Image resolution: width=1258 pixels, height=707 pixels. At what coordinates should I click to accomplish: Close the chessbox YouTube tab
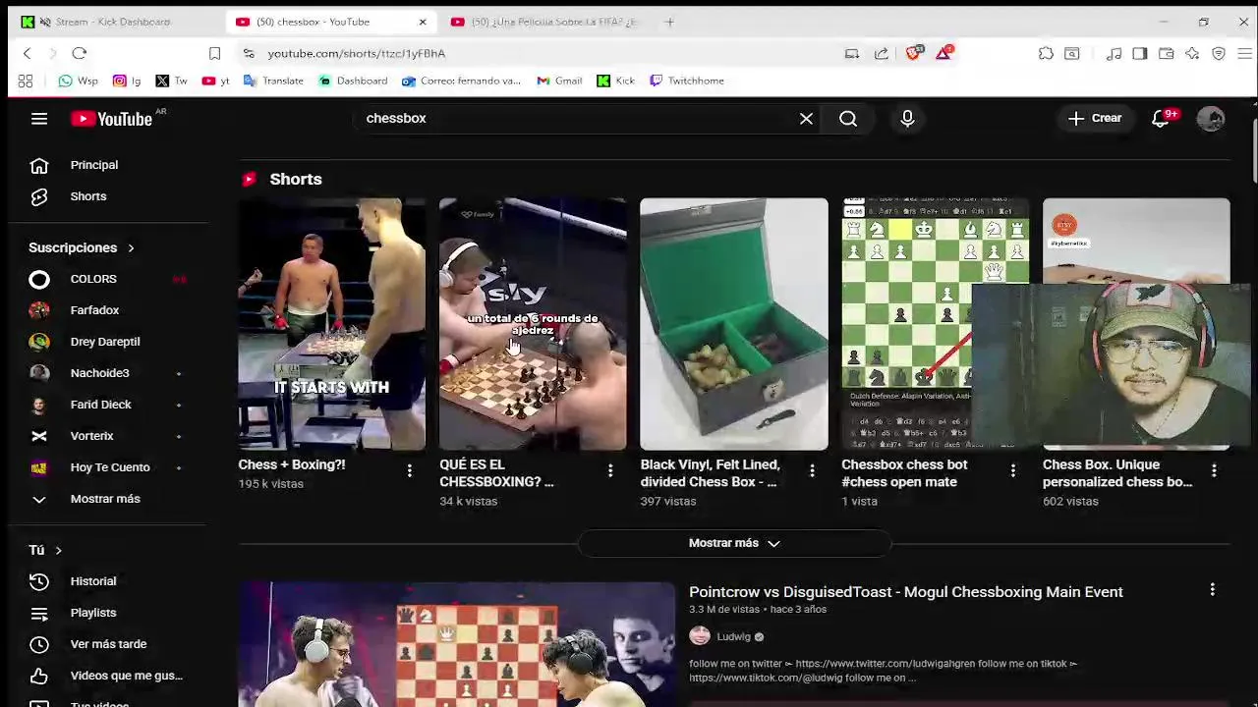click(x=423, y=22)
